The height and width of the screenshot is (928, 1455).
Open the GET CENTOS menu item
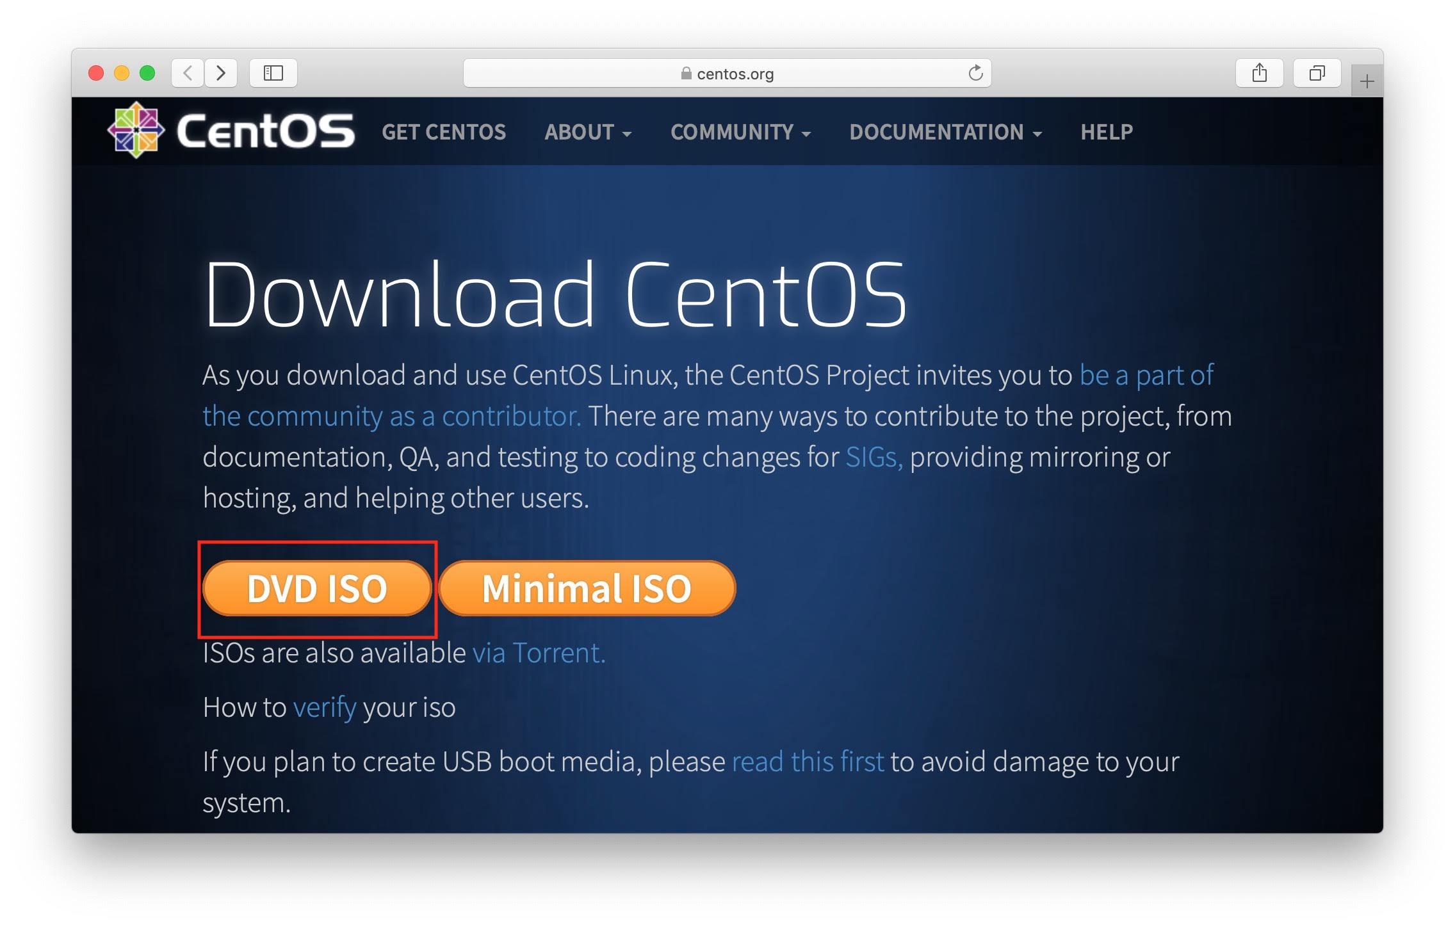[444, 132]
